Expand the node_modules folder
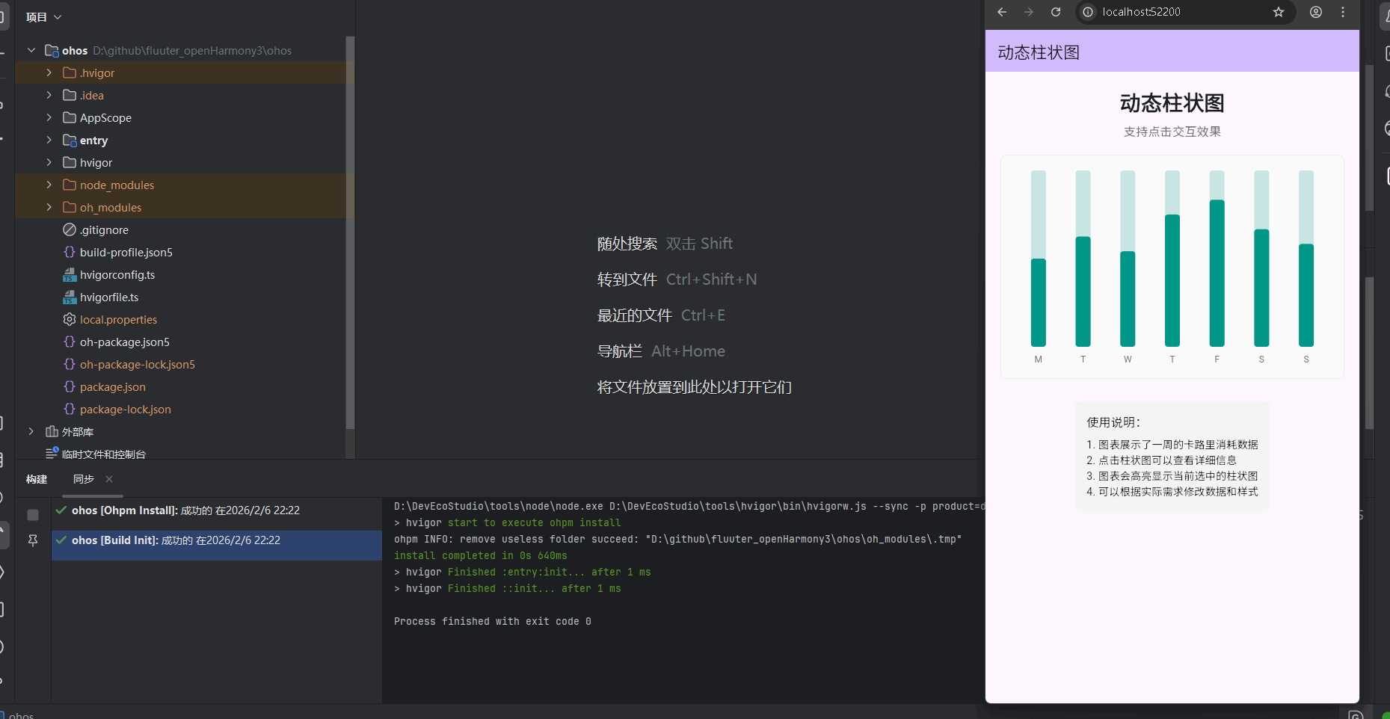Screen dimensions: 1390x719 pos(49,185)
